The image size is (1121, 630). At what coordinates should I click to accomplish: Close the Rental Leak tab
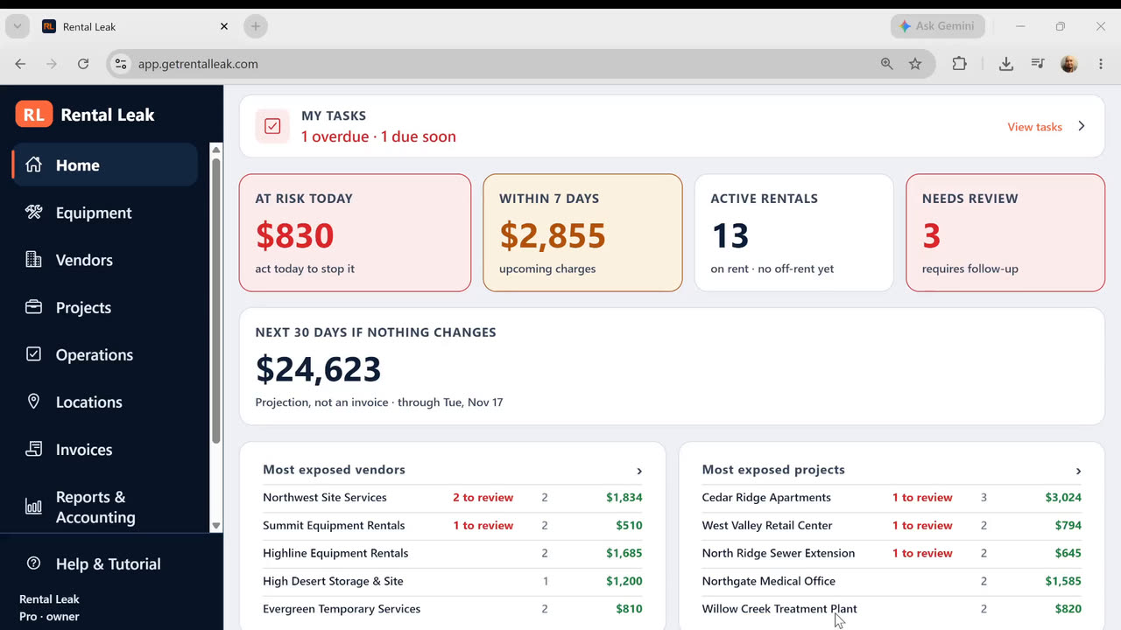pos(224,26)
